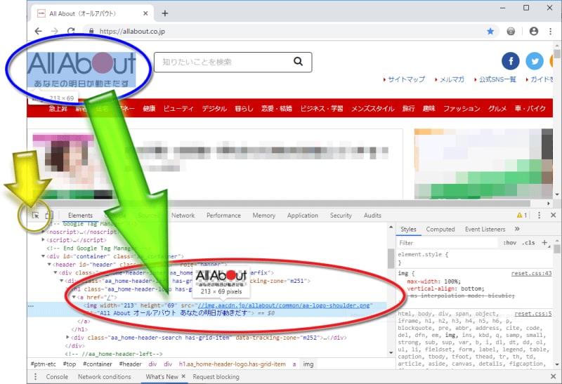Expand the aa_home-header-search div node

[67, 338]
